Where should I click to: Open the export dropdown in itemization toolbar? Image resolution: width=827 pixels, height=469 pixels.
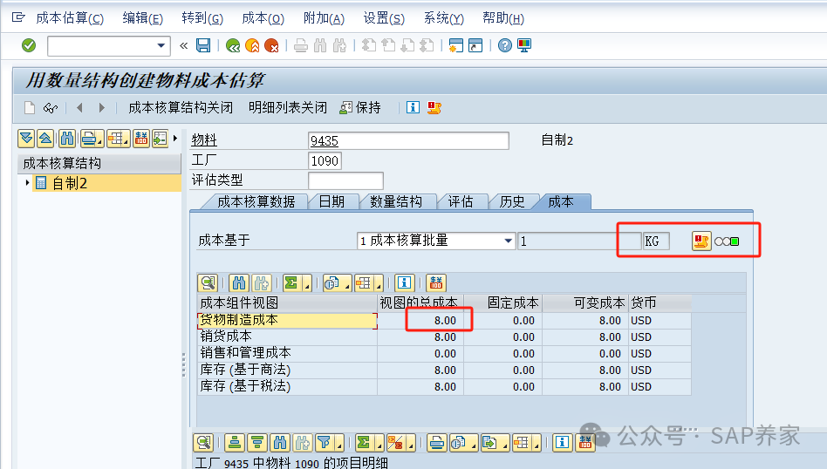[505, 446]
